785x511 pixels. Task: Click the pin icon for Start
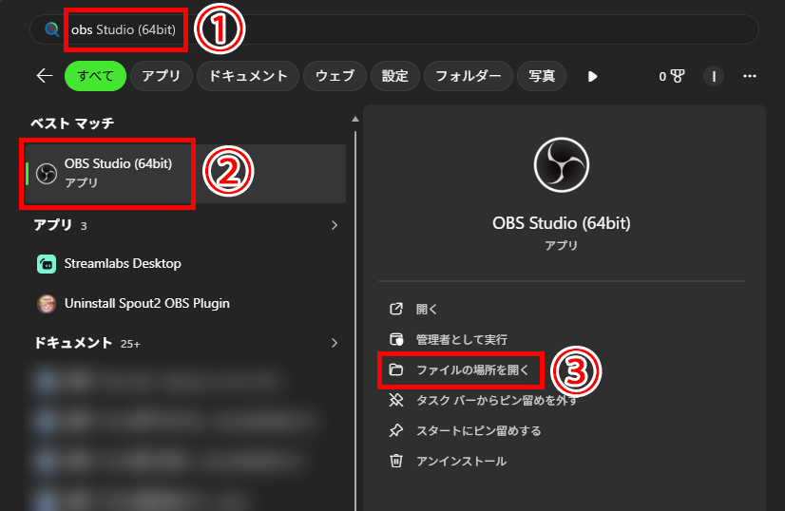click(x=396, y=430)
